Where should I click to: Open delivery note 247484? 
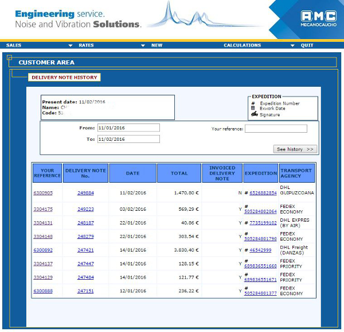85,277
